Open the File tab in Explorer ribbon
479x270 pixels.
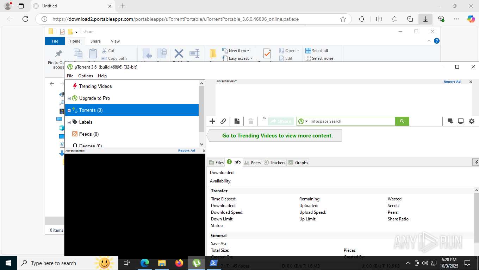tap(55, 41)
